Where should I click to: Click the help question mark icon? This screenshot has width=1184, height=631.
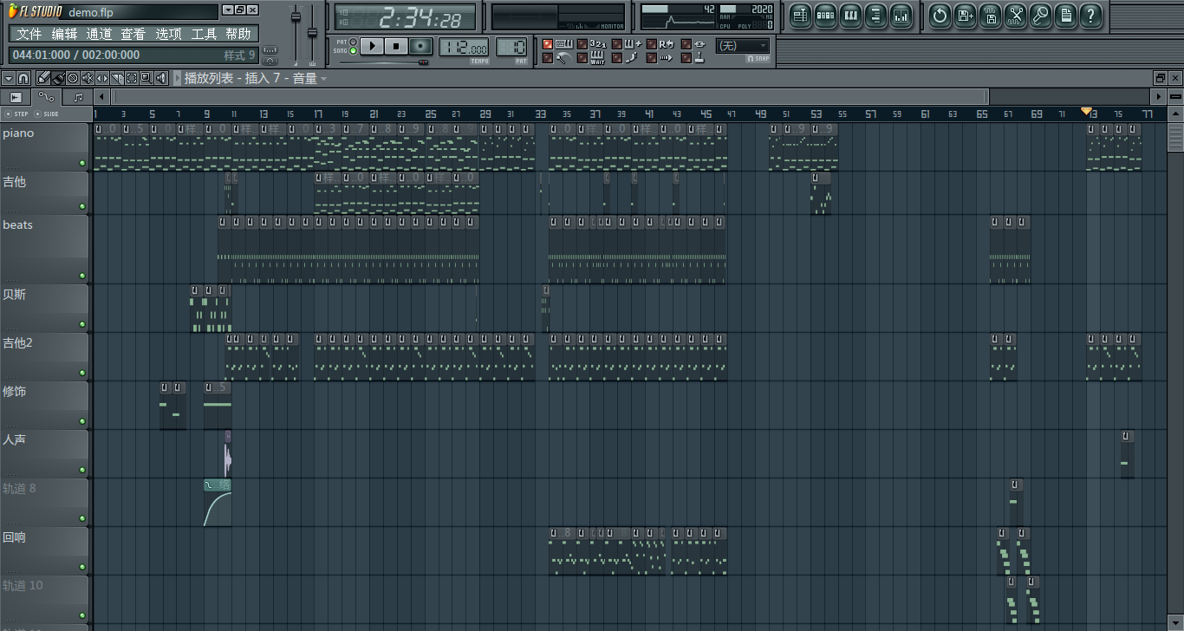1091,15
